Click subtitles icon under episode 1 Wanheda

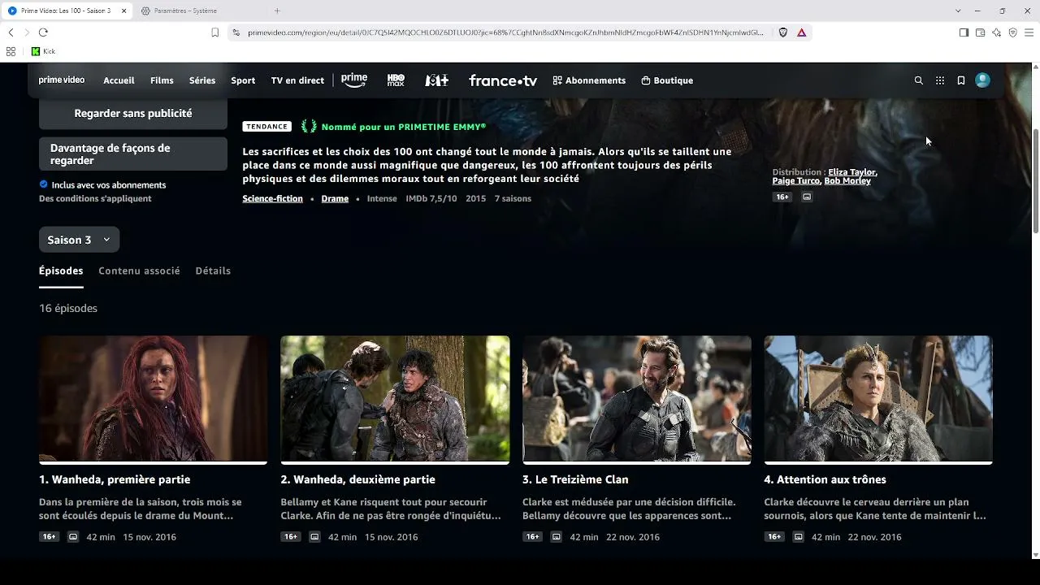73,537
